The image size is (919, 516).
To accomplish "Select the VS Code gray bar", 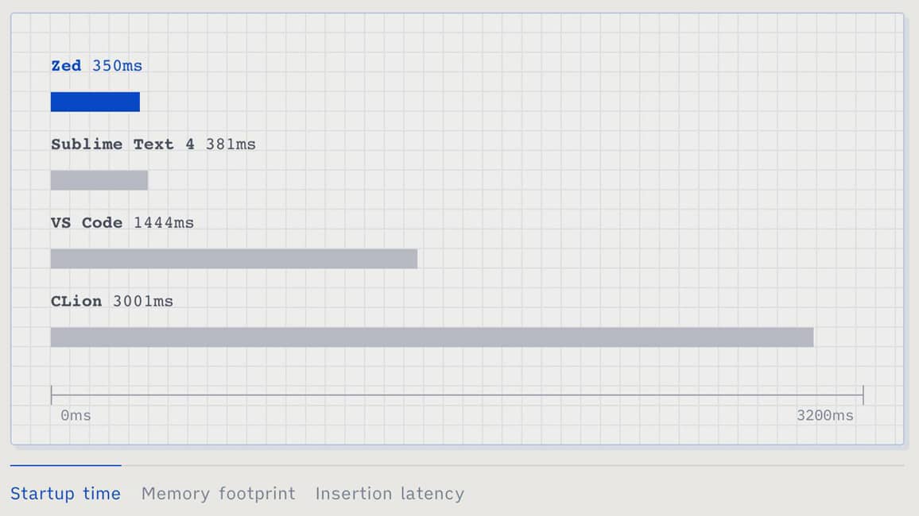I will coord(234,259).
